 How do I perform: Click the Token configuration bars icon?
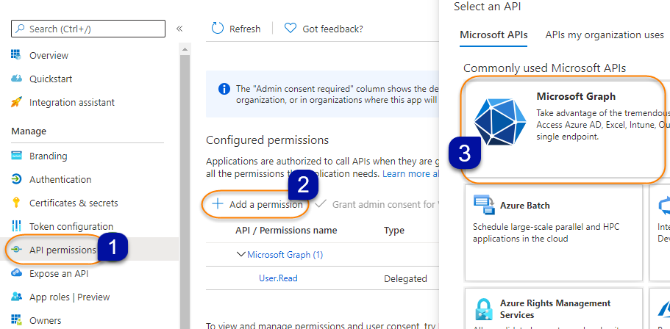point(16,226)
